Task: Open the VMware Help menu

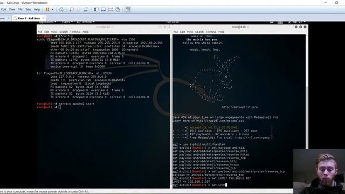Action: (x=37, y=10)
